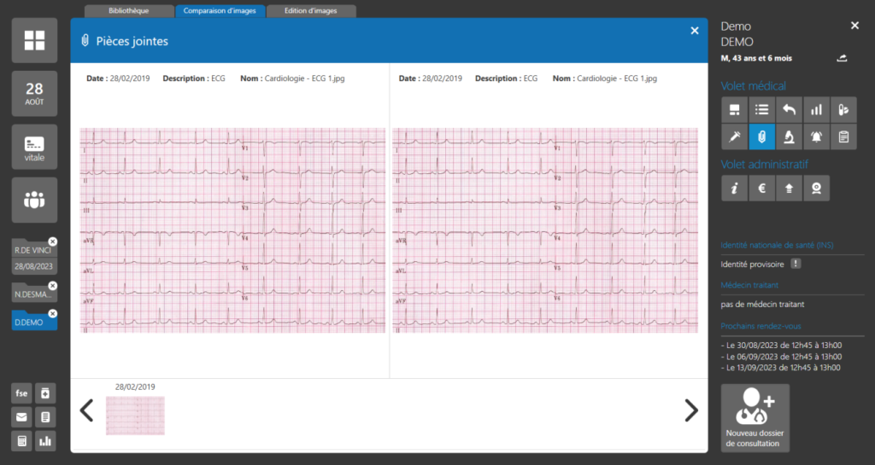Select the alarm bell reminders icon
Screen dimensions: 875x465
point(816,137)
